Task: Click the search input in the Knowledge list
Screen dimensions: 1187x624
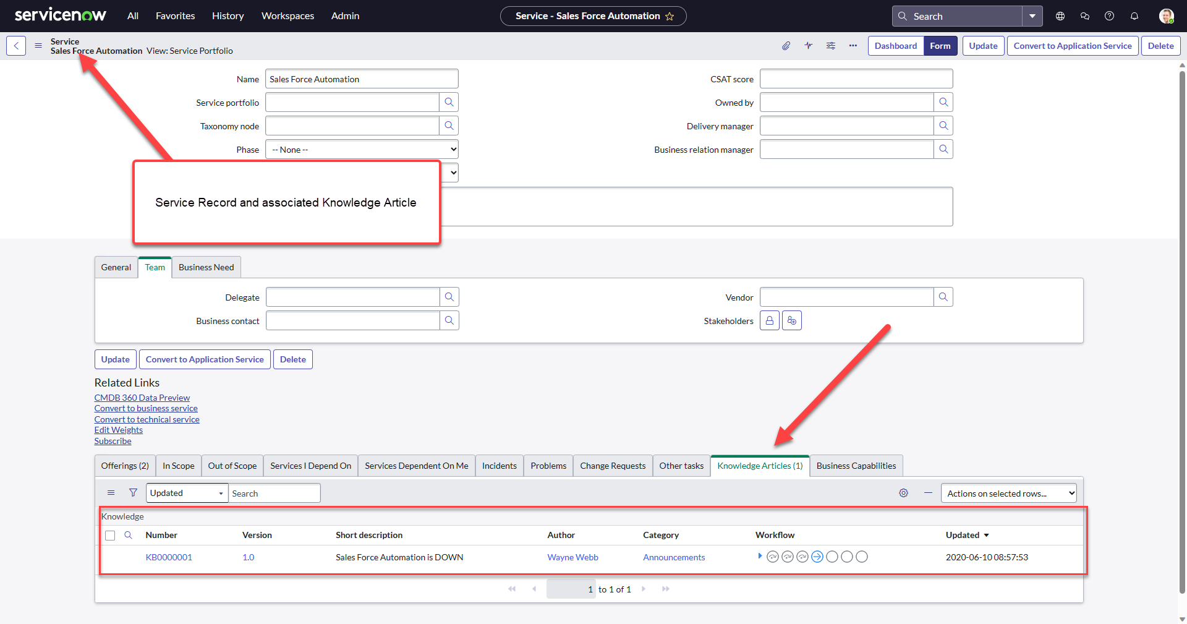Action: point(274,493)
